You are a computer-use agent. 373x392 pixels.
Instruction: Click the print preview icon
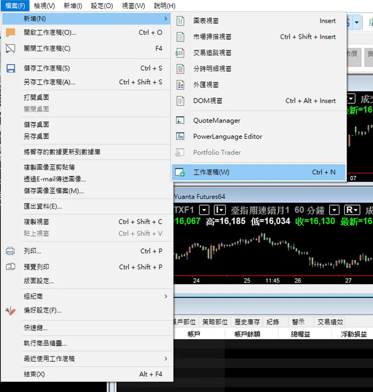11,267
